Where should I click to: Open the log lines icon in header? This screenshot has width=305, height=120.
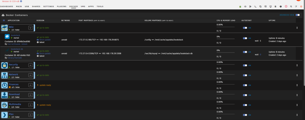tap(276, 6)
